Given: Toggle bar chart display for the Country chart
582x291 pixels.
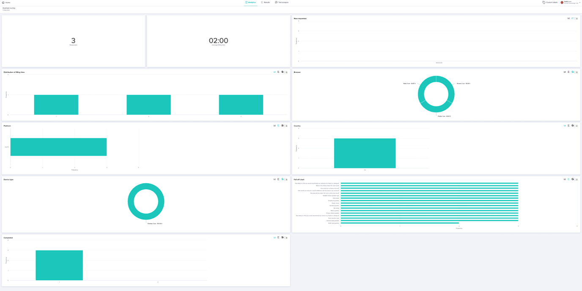Looking at the screenshot, I should tap(564, 125).
